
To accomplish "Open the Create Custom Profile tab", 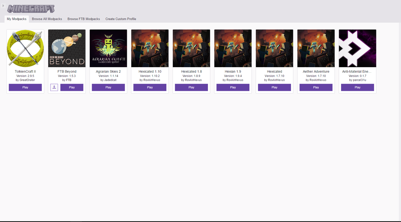I will tap(121, 19).
